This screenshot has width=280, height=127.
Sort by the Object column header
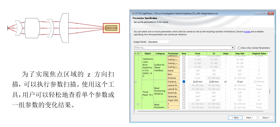point(148,53)
